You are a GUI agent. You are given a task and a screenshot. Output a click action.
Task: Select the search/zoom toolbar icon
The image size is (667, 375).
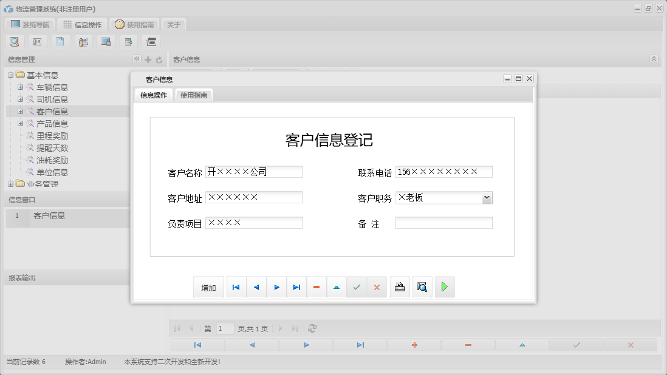[x=15, y=41]
